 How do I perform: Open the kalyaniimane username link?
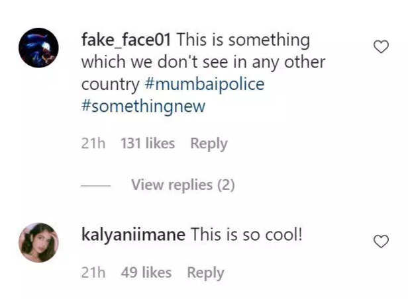tap(132, 234)
